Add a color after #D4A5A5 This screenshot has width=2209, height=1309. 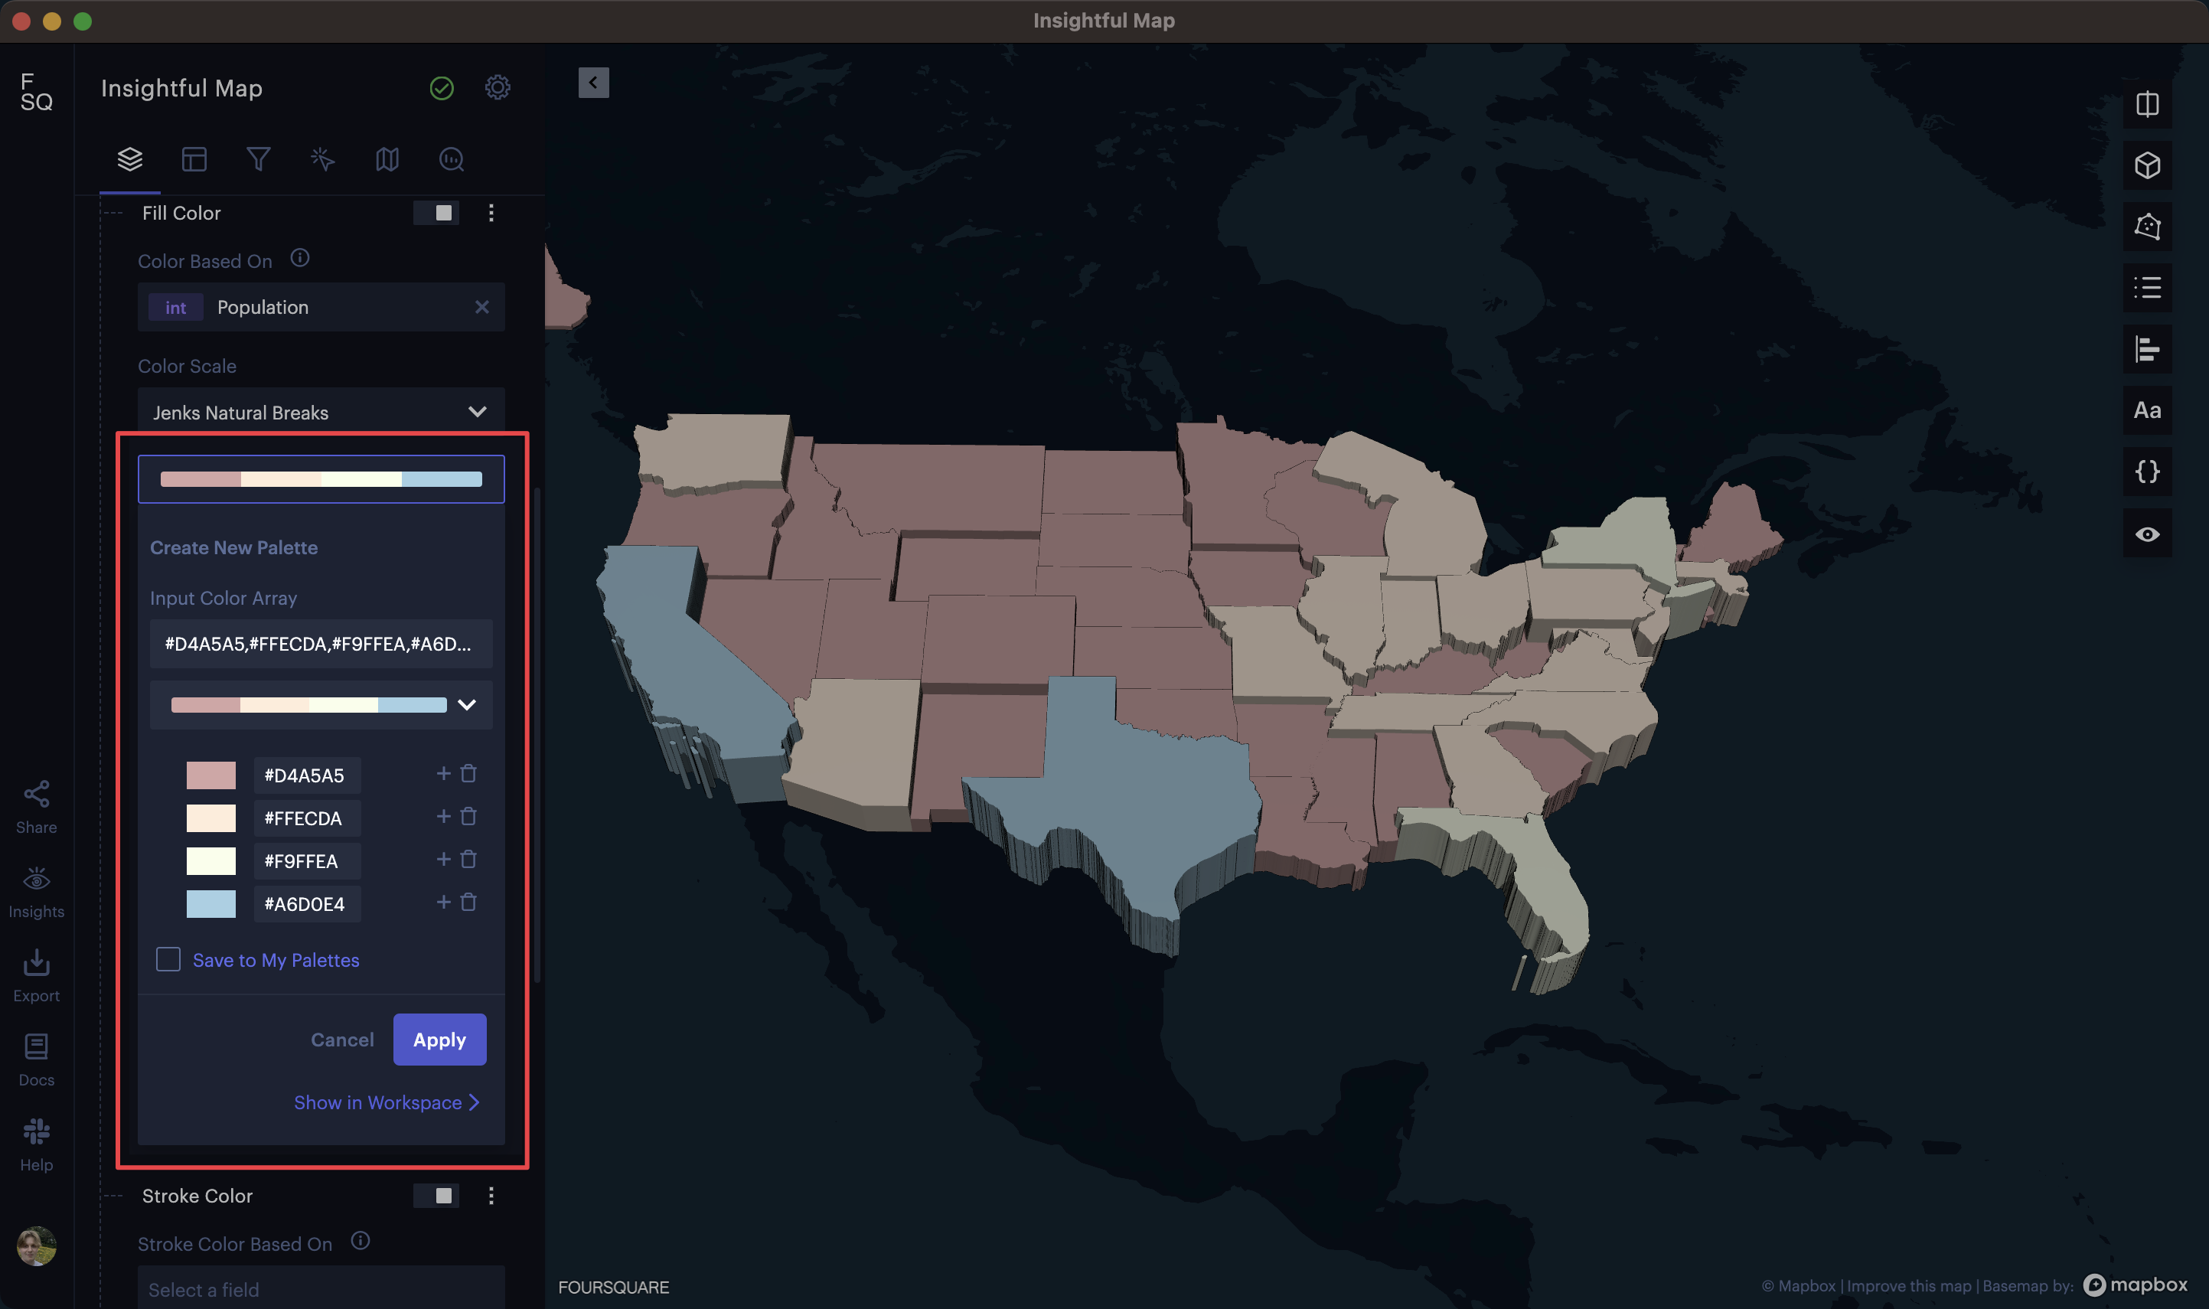tap(444, 774)
